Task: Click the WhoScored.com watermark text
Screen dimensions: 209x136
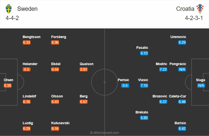Action: pos(105,133)
